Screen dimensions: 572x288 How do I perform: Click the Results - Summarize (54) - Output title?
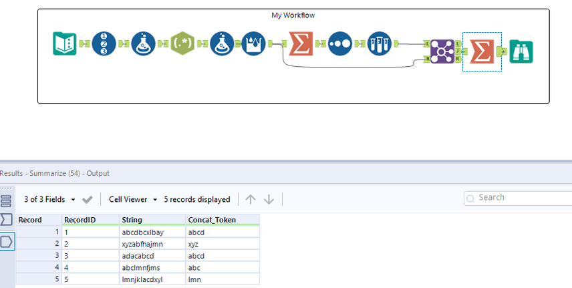(x=55, y=173)
